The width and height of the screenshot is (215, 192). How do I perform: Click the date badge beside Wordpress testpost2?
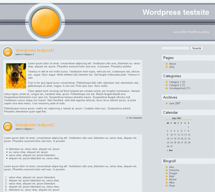(8, 127)
